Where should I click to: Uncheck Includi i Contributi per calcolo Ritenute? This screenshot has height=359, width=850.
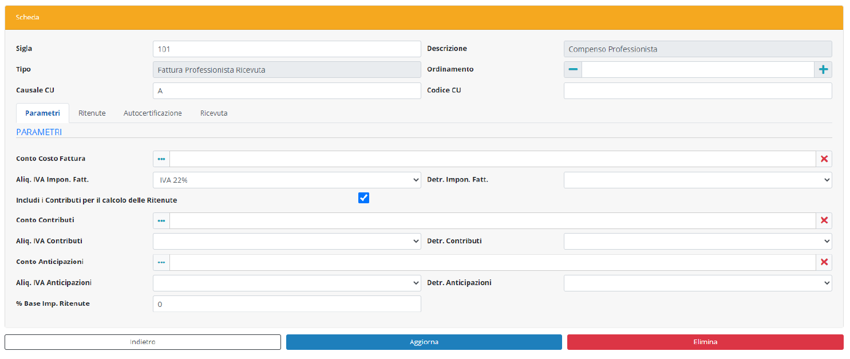tap(363, 198)
